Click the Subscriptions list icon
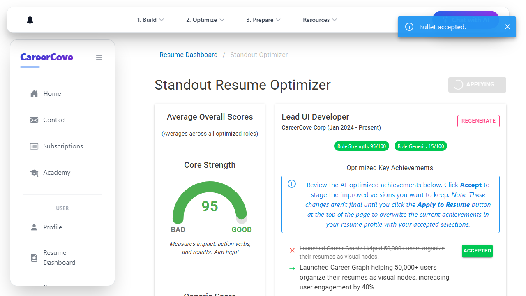Screen dimensions: 526x296 (34, 146)
